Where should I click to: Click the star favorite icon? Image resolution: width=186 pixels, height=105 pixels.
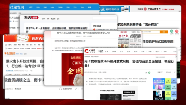point(23,75)
